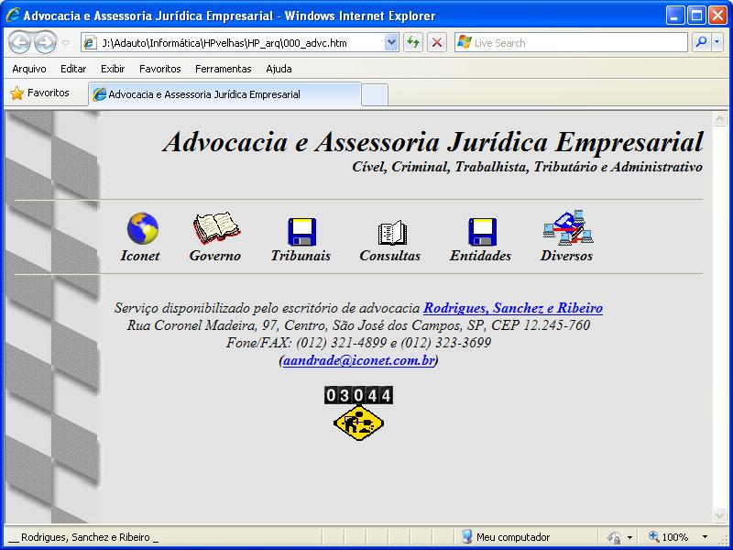
Task: Click the Iconet globe icon
Action: click(x=142, y=229)
